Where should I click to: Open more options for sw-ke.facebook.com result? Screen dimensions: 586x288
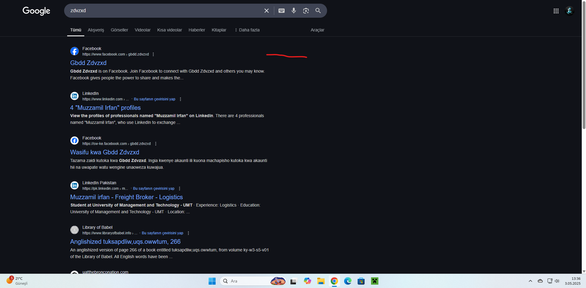coord(156,144)
